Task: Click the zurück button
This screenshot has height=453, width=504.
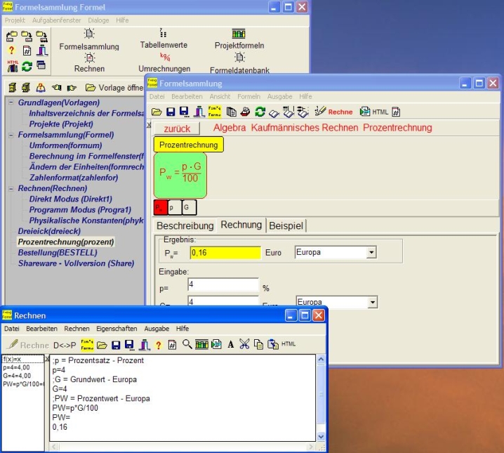Action: (x=177, y=129)
